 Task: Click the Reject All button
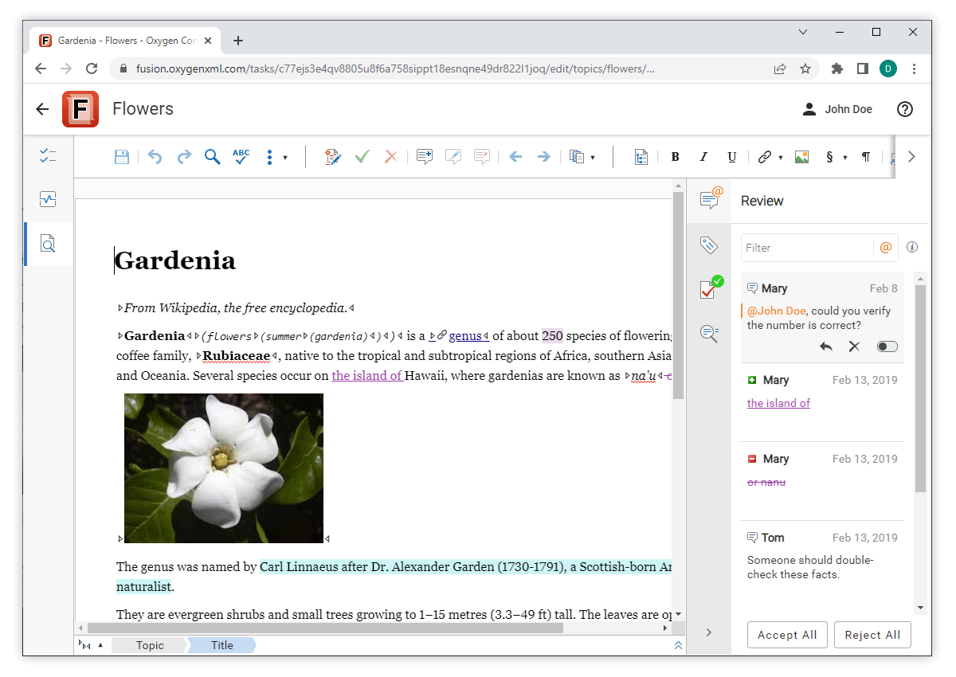[x=872, y=635]
